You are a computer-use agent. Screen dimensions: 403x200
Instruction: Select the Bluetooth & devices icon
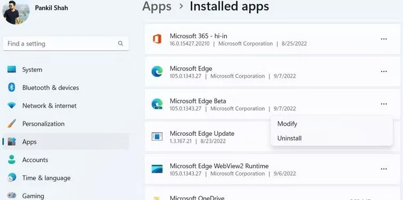click(12, 88)
